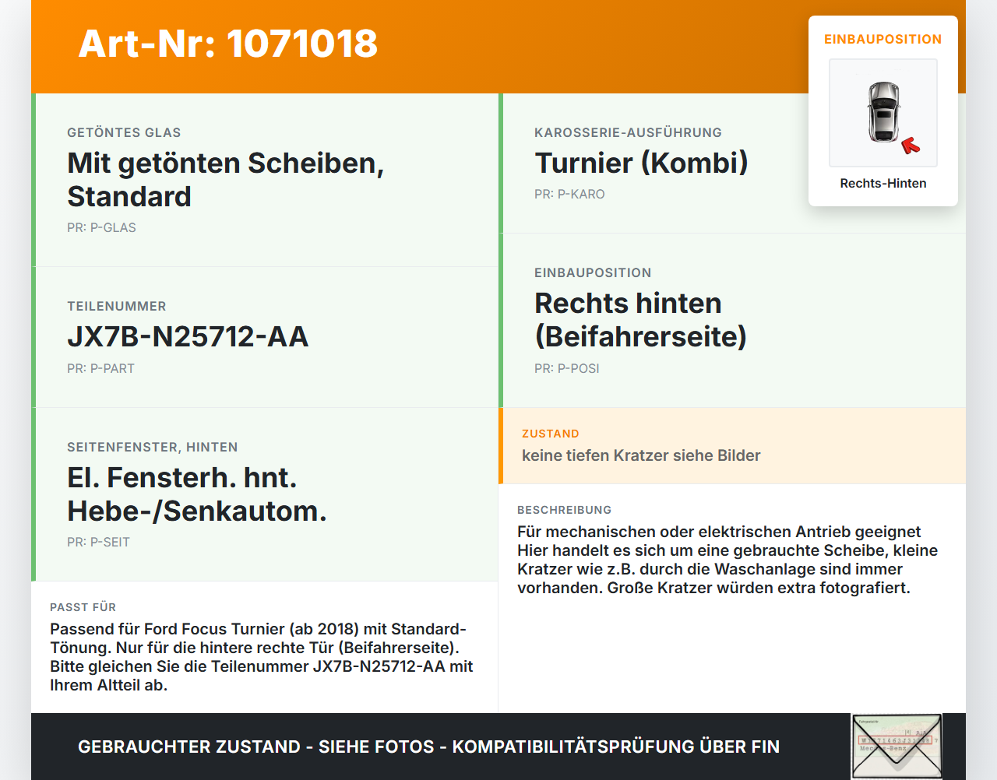Screen dimensions: 997x780
Task: Click the description paragraph about gebrauchte Scheibe
Action: pyautogui.click(x=727, y=560)
